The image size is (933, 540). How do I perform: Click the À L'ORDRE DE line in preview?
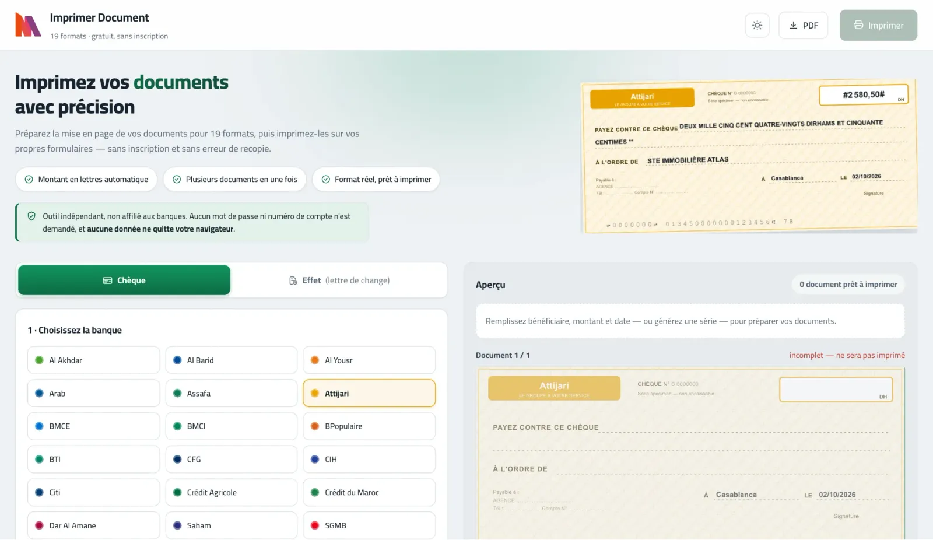(x=690, y=469)
